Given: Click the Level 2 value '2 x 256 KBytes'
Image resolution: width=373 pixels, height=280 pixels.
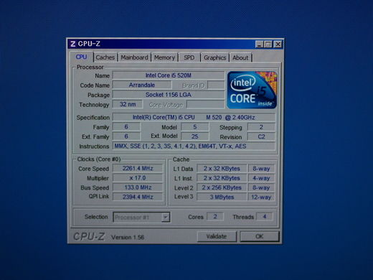Looking at the screenshot, I should coord(222,187).
